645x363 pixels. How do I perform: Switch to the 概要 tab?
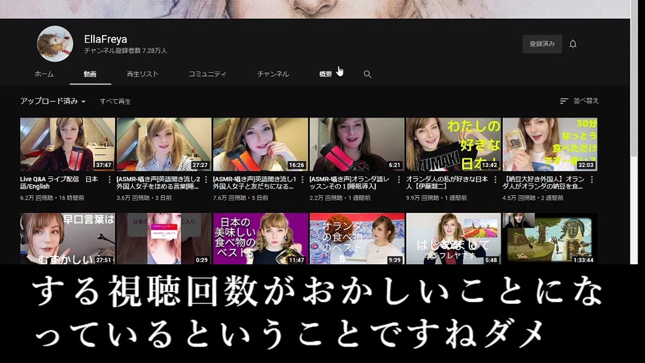(326, 74)
